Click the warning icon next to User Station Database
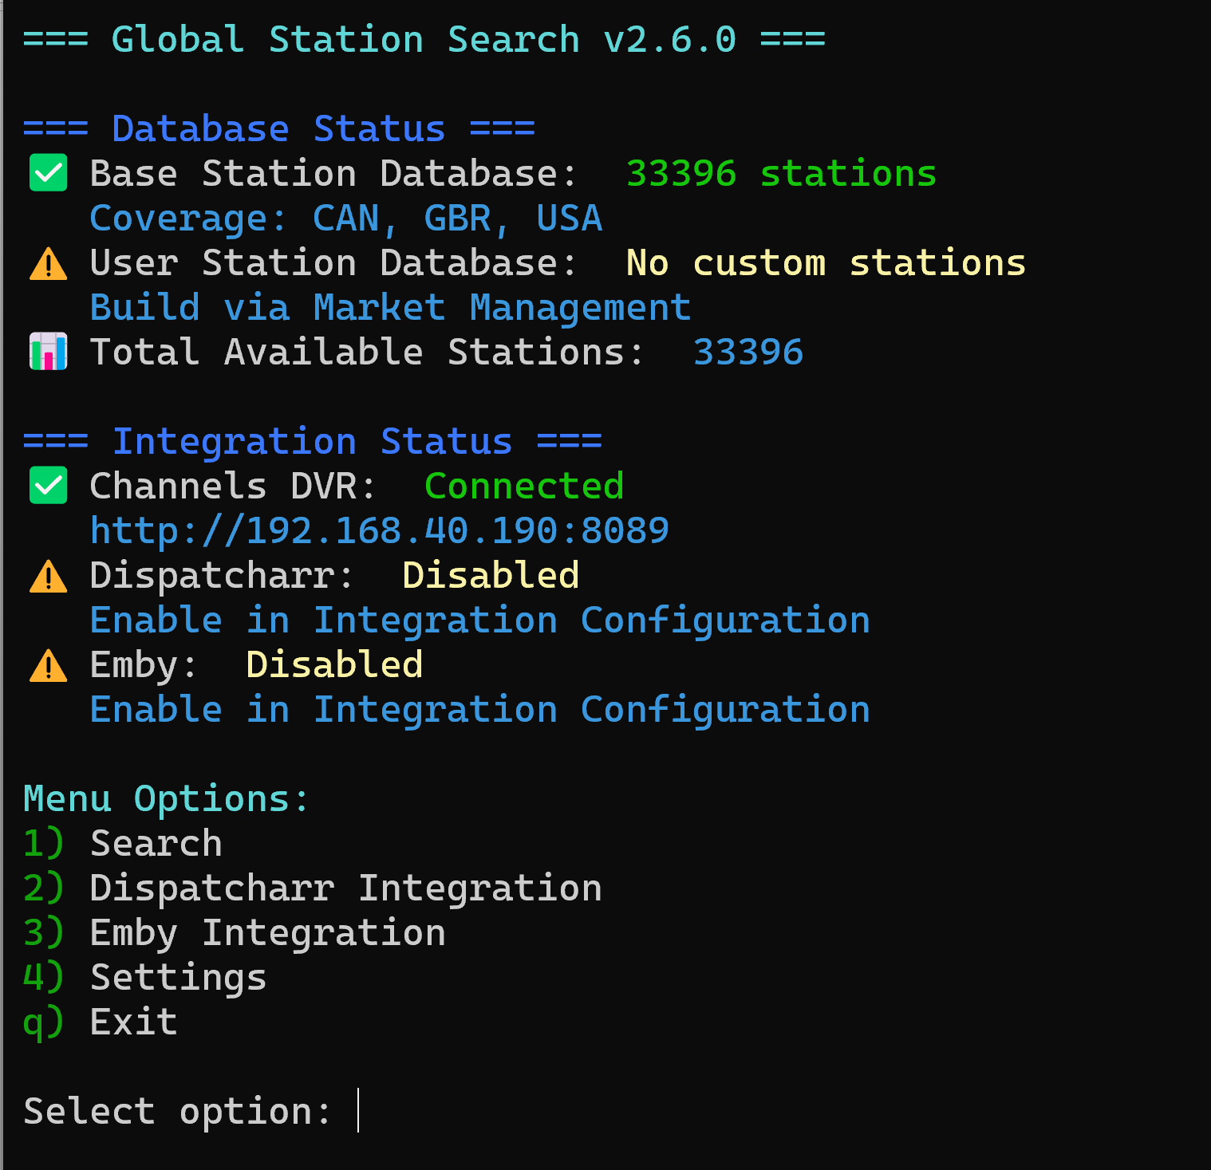1211x1170 pixels. click(x=48, y=264)
